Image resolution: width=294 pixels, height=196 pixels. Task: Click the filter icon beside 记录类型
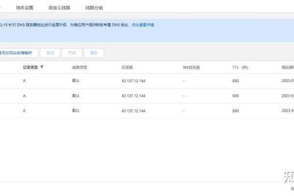(x=42, y=67)
